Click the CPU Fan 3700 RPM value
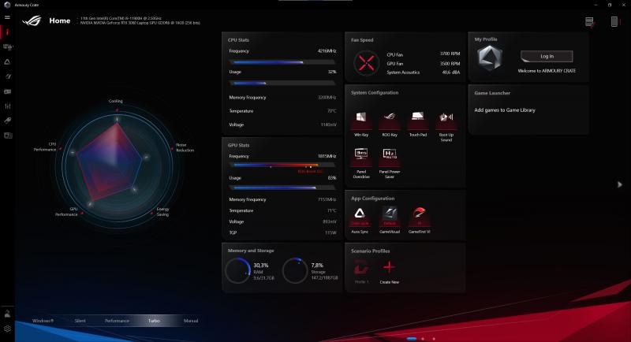This screenshot has width=631, height=342. pos(450,54)
